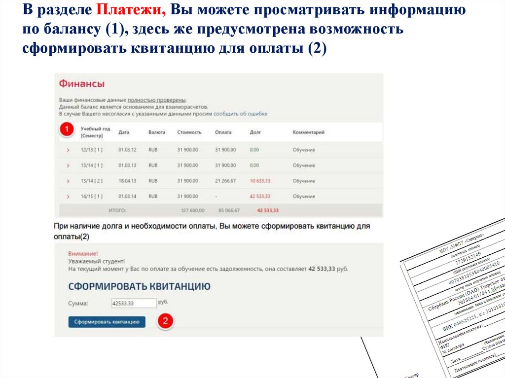Expand the 12/13 [1] semester row chevron
The height and width of the screenshot is (378, 505).
(68, 150)
